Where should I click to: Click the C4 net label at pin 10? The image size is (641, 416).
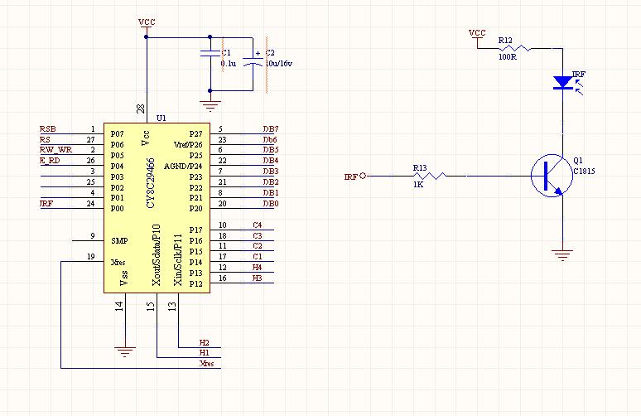pos(257,225)
